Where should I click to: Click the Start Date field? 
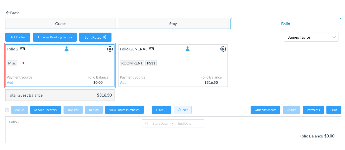point(161,123)
